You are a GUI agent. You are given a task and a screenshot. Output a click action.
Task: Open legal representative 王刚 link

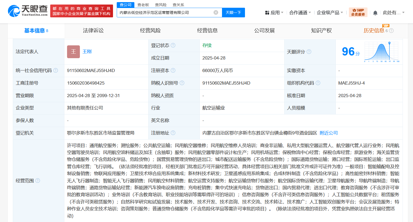[87, 51]
